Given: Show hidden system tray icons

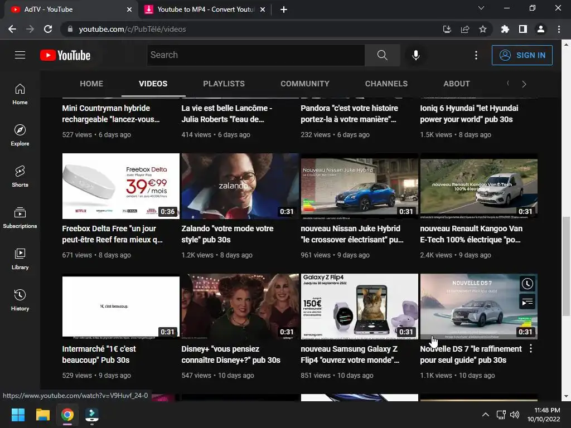Looking at the screenshot, I should pyautogui.click(x=486, y=415).
